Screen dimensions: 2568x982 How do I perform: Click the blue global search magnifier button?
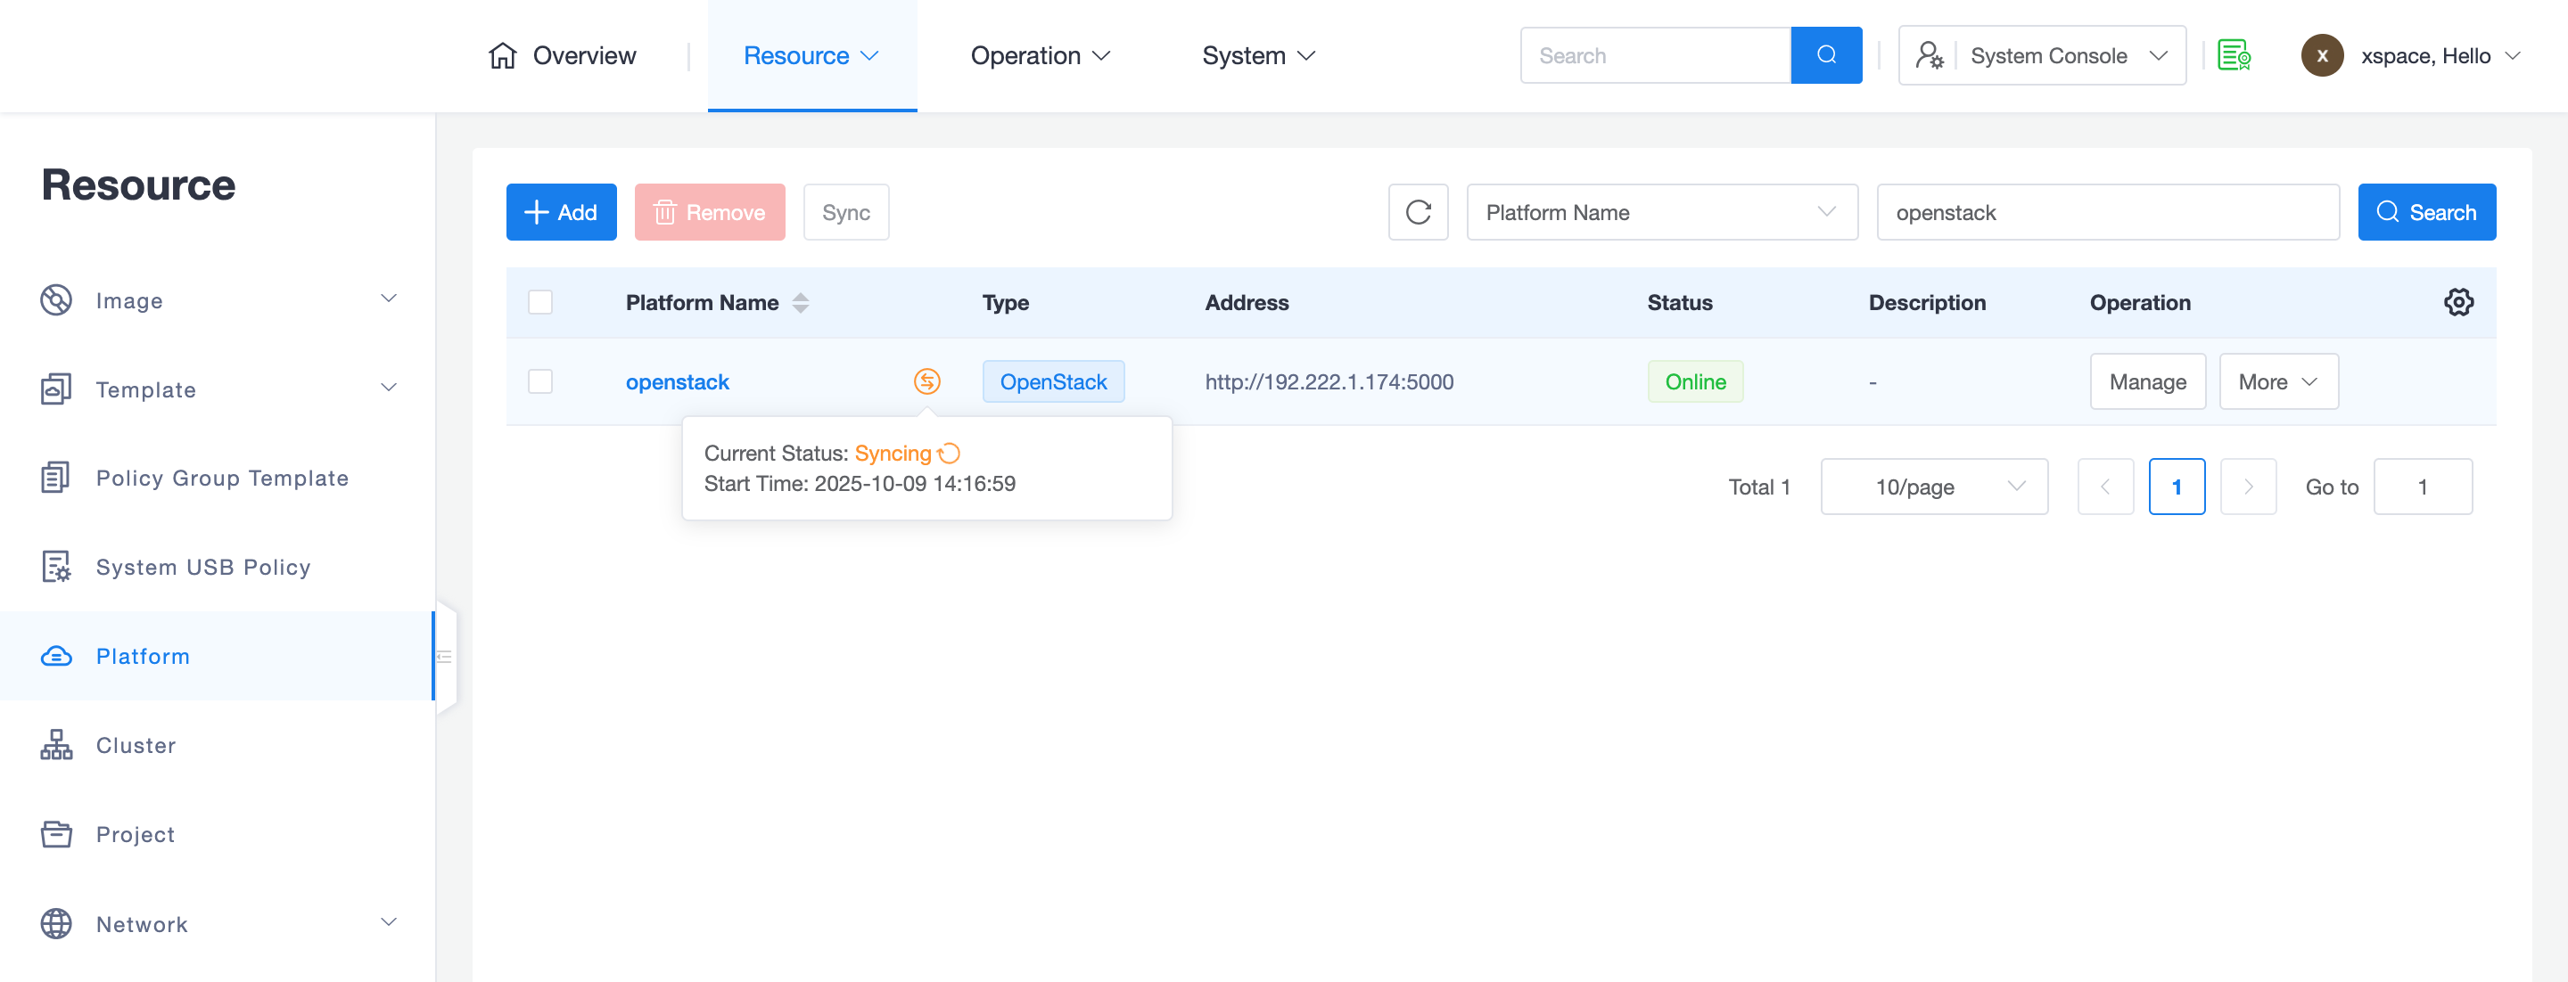pos(1824,56)
